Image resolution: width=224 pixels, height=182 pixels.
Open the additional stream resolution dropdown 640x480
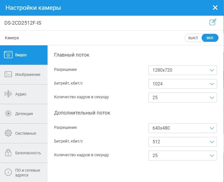[183, 128]
